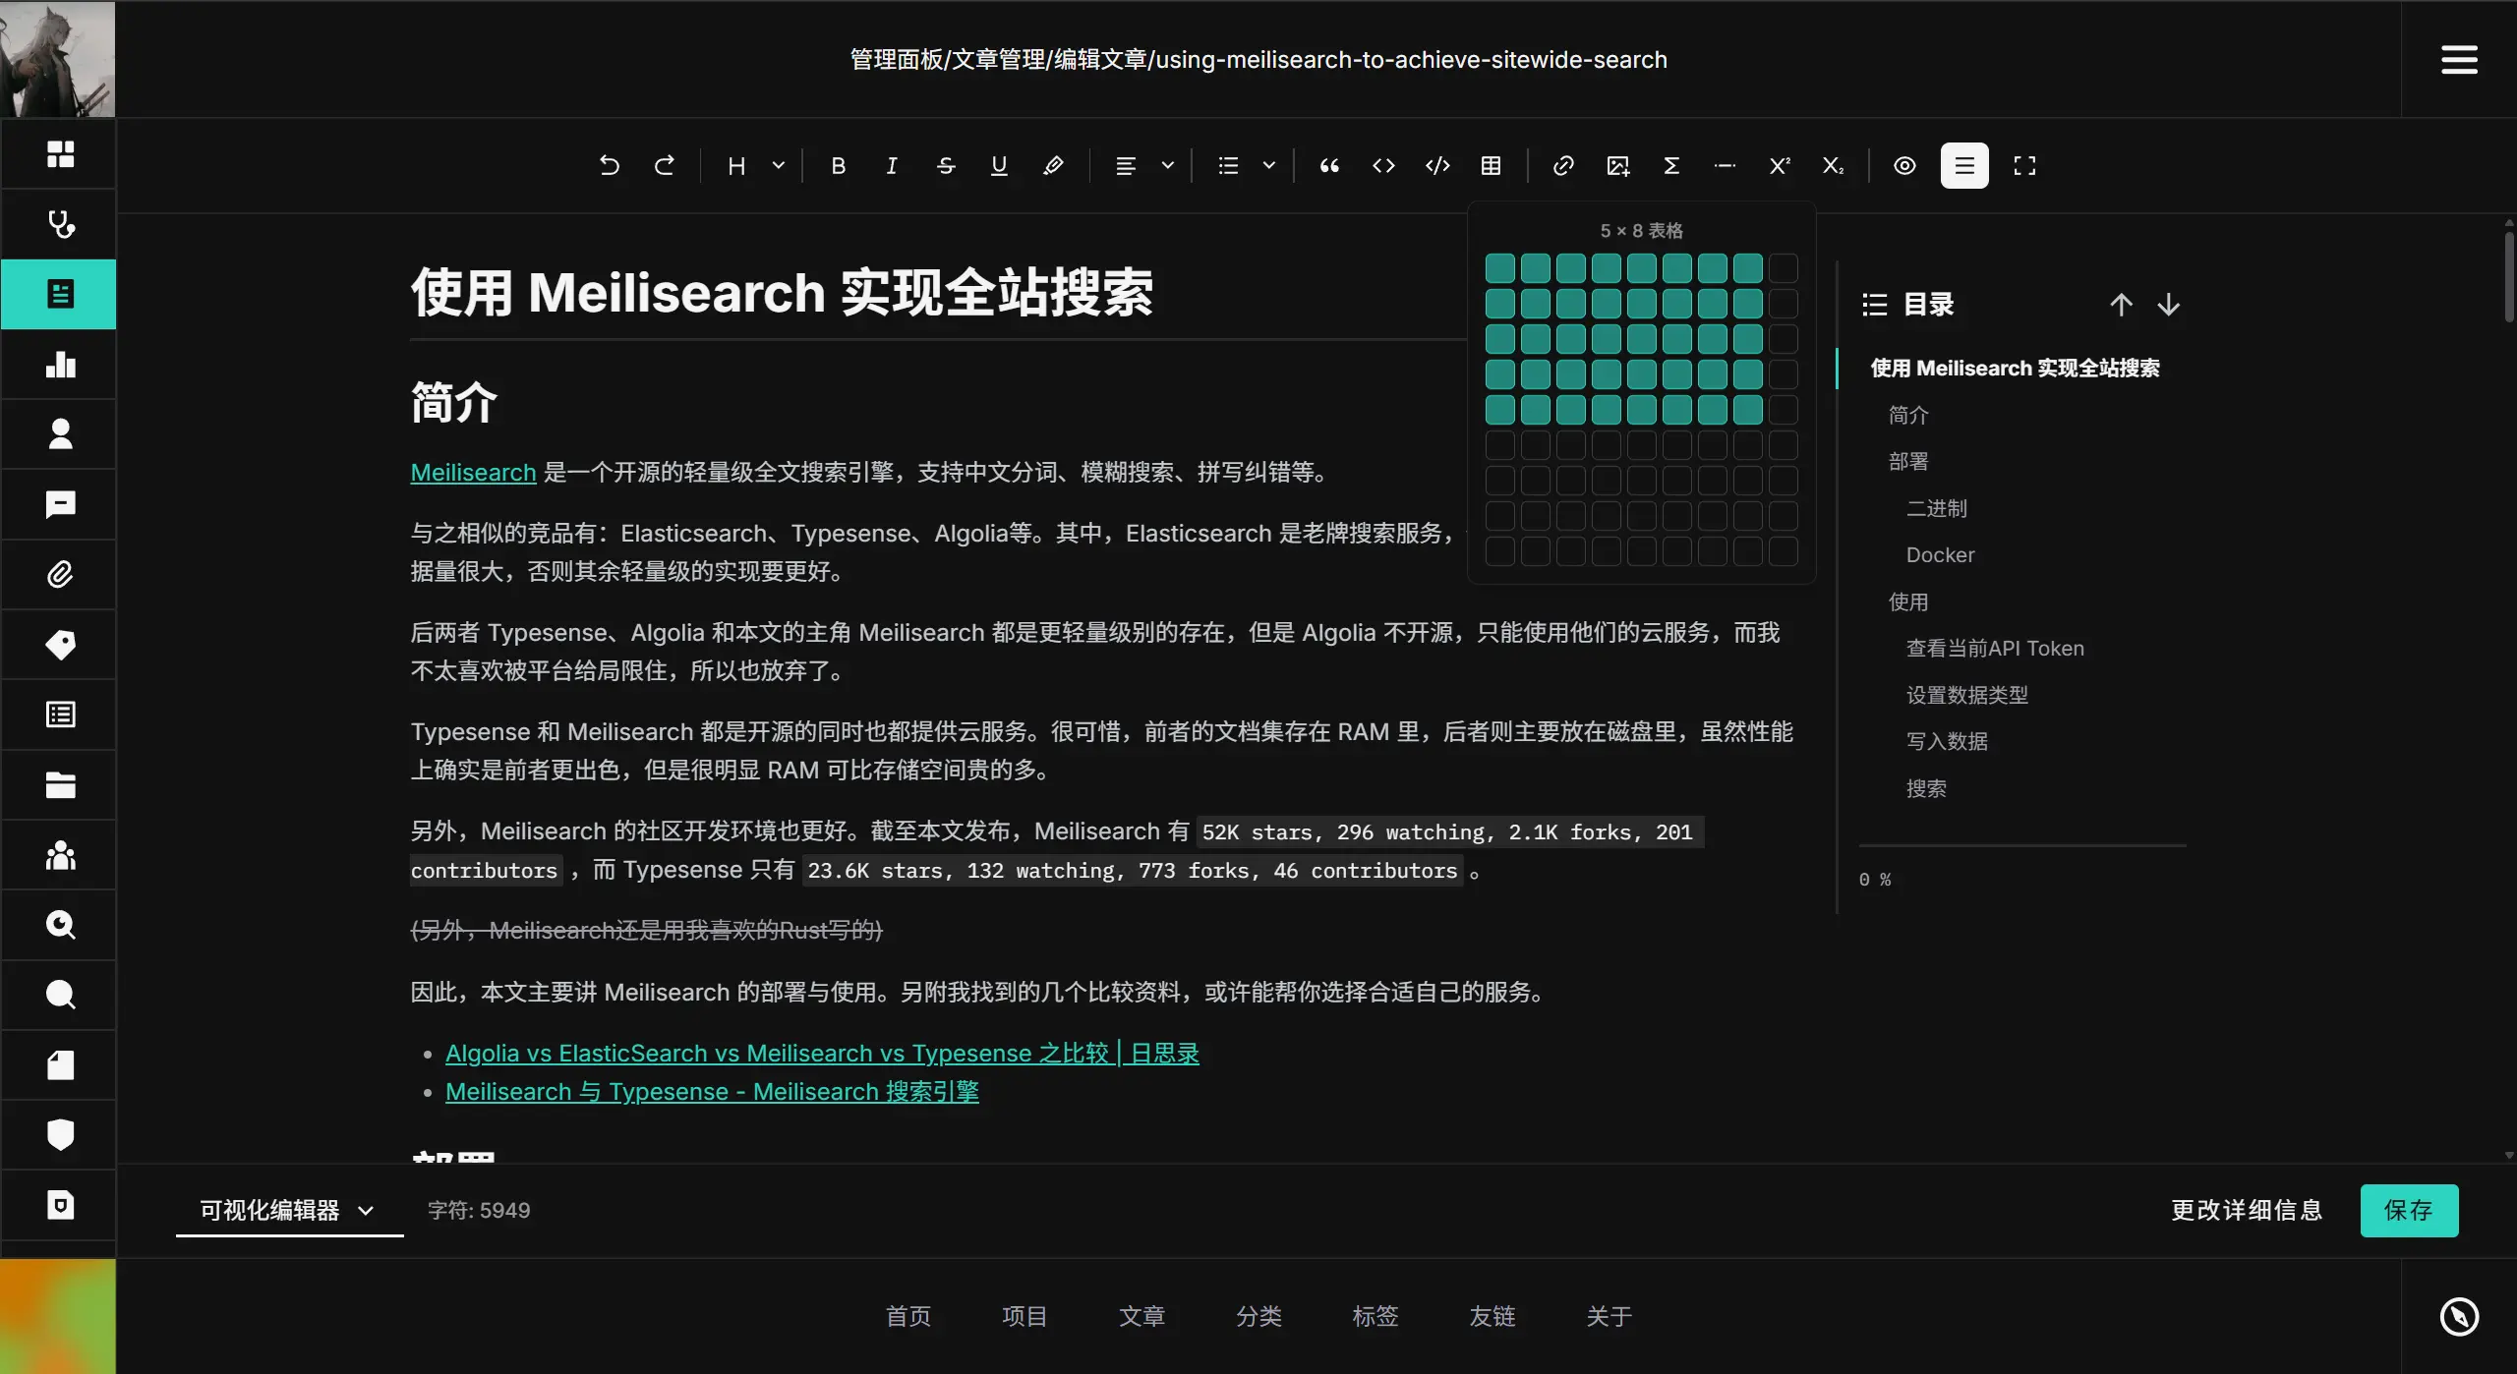
Task: Click the undo icon in toolbar
Action: click(x=610, y=165)
